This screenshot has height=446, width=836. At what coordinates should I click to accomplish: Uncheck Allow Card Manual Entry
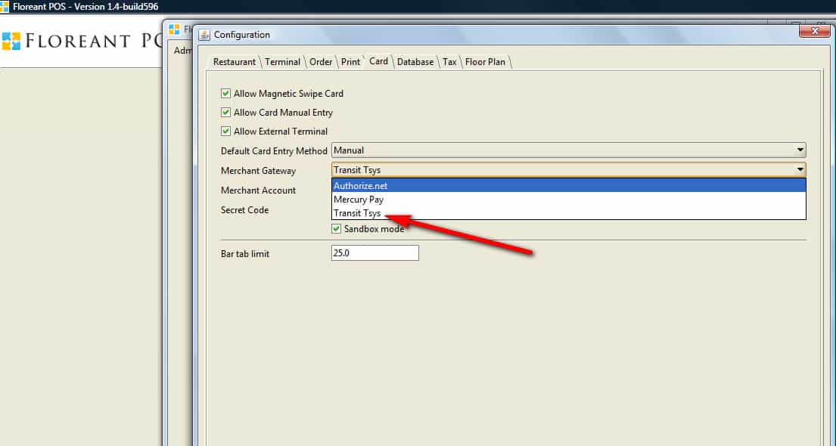pyautogui.click(x=225, y=113)
